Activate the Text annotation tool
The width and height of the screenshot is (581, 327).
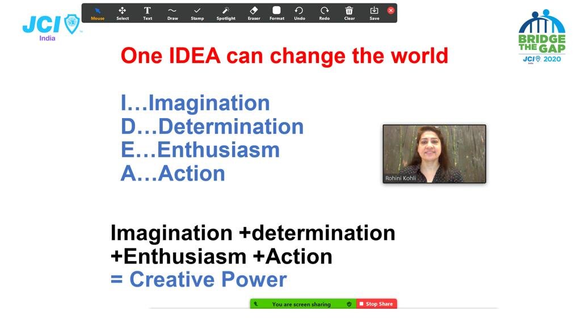click(x=148, y=14)
